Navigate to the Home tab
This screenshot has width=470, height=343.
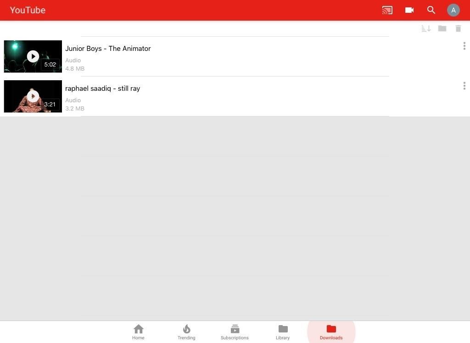(138, 332)
